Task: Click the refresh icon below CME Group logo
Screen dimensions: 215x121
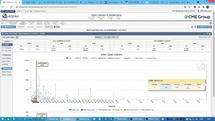Action: coord(211,23)
